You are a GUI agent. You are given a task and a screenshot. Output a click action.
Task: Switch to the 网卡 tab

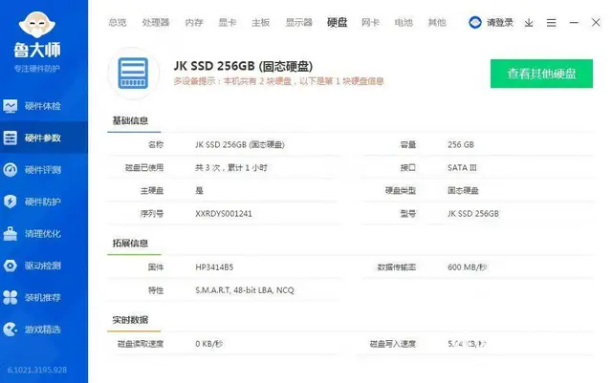tap(370, 23)
